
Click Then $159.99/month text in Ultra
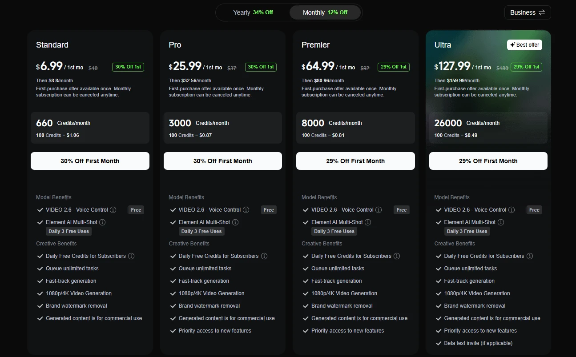point(457,80)
